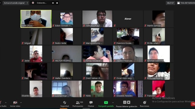Click muted mic icon beside Miguel
The image size is (195, 109).
coord(23,43)
